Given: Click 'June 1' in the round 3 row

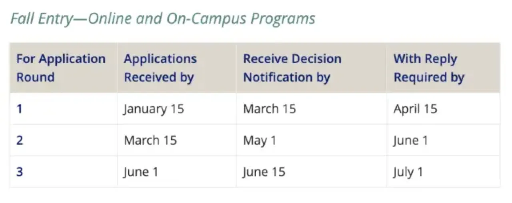Looking at the screenshot, I should click(141, 172).
